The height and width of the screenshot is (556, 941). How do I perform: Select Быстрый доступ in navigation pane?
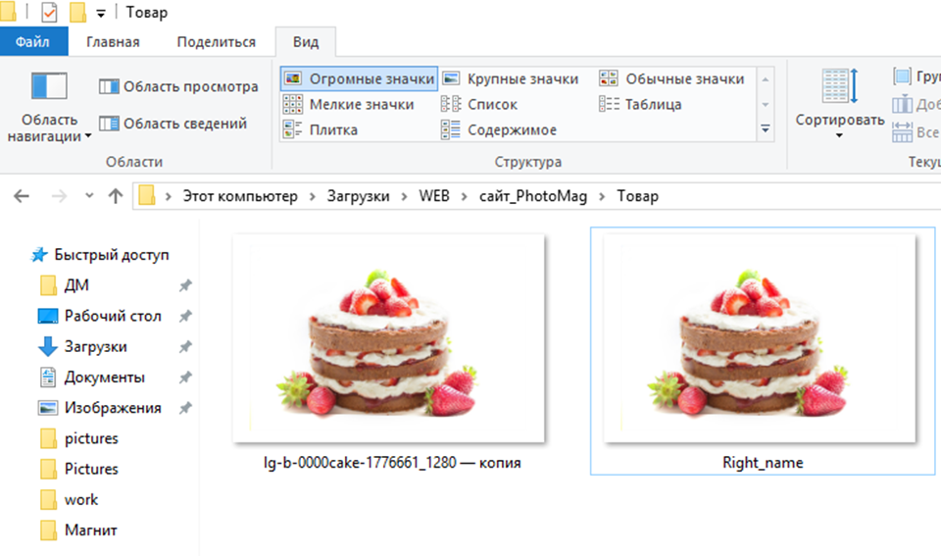tap(100, 255)
